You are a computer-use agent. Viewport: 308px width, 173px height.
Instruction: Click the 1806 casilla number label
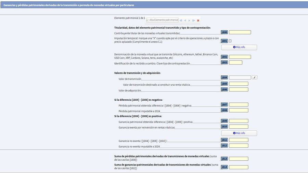click(224, 89)
